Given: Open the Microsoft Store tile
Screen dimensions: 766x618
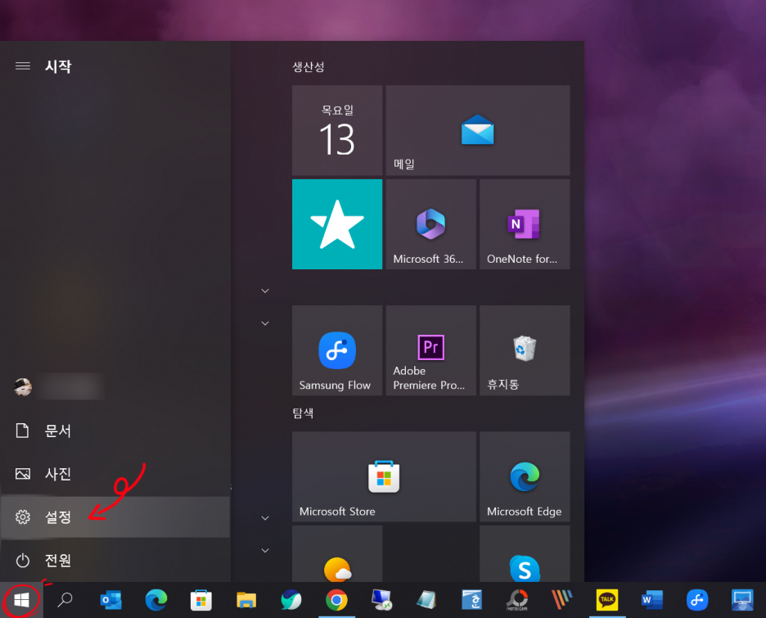Looking at the screenshot, I should (x=384, y=476).
